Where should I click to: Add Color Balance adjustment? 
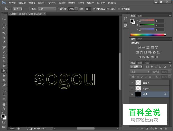[141, 52]
